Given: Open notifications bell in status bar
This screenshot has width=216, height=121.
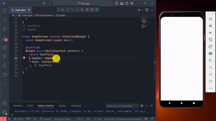Looking at the screenshot, I should 152,119.
